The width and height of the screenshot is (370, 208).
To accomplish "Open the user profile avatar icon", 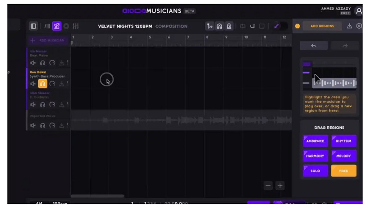I will click(x=359, y=11).
